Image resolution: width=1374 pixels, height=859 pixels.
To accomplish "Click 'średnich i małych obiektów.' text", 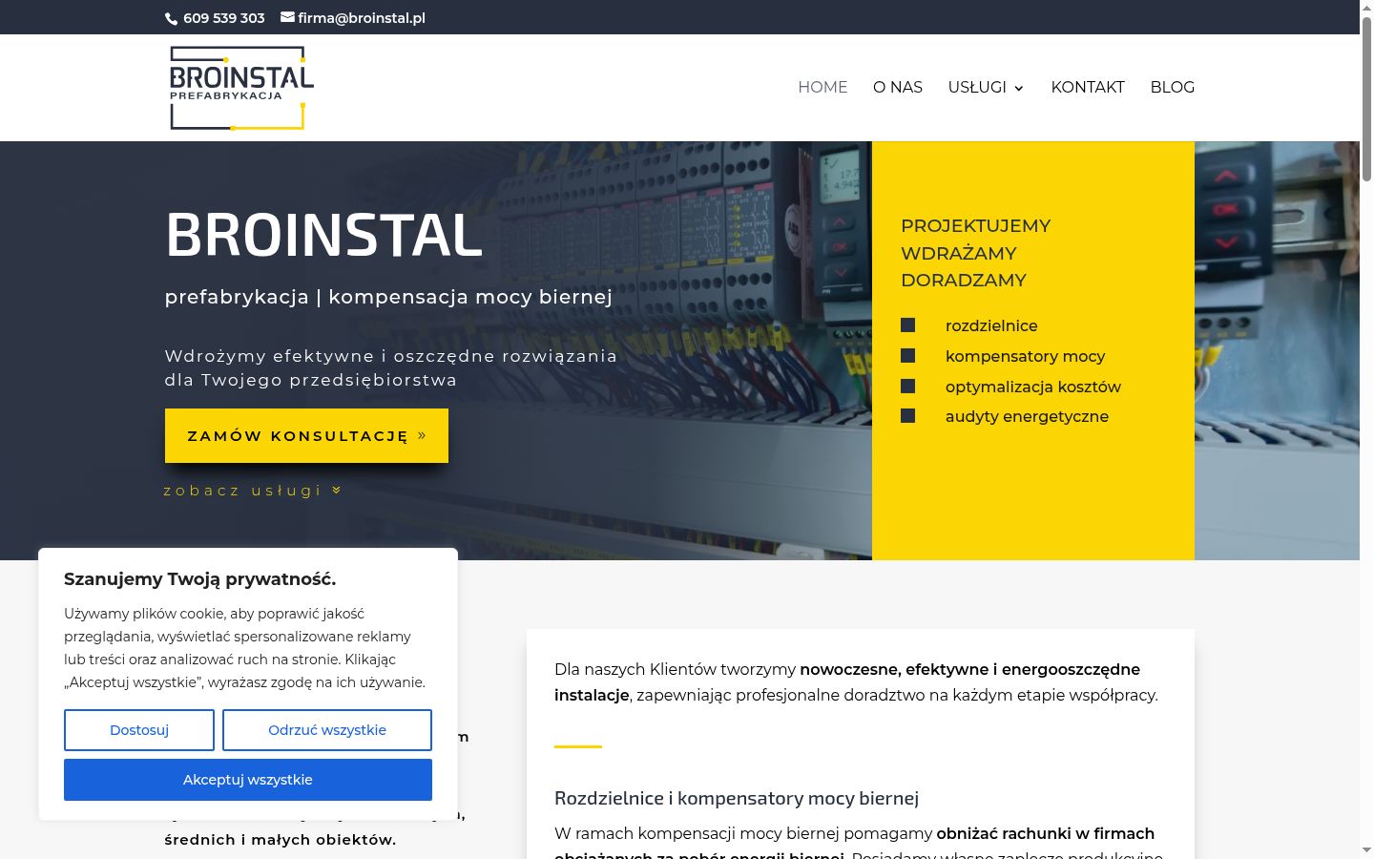I will (280, 840).
